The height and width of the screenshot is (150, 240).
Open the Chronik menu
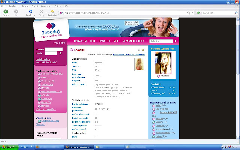coord(35,6)
